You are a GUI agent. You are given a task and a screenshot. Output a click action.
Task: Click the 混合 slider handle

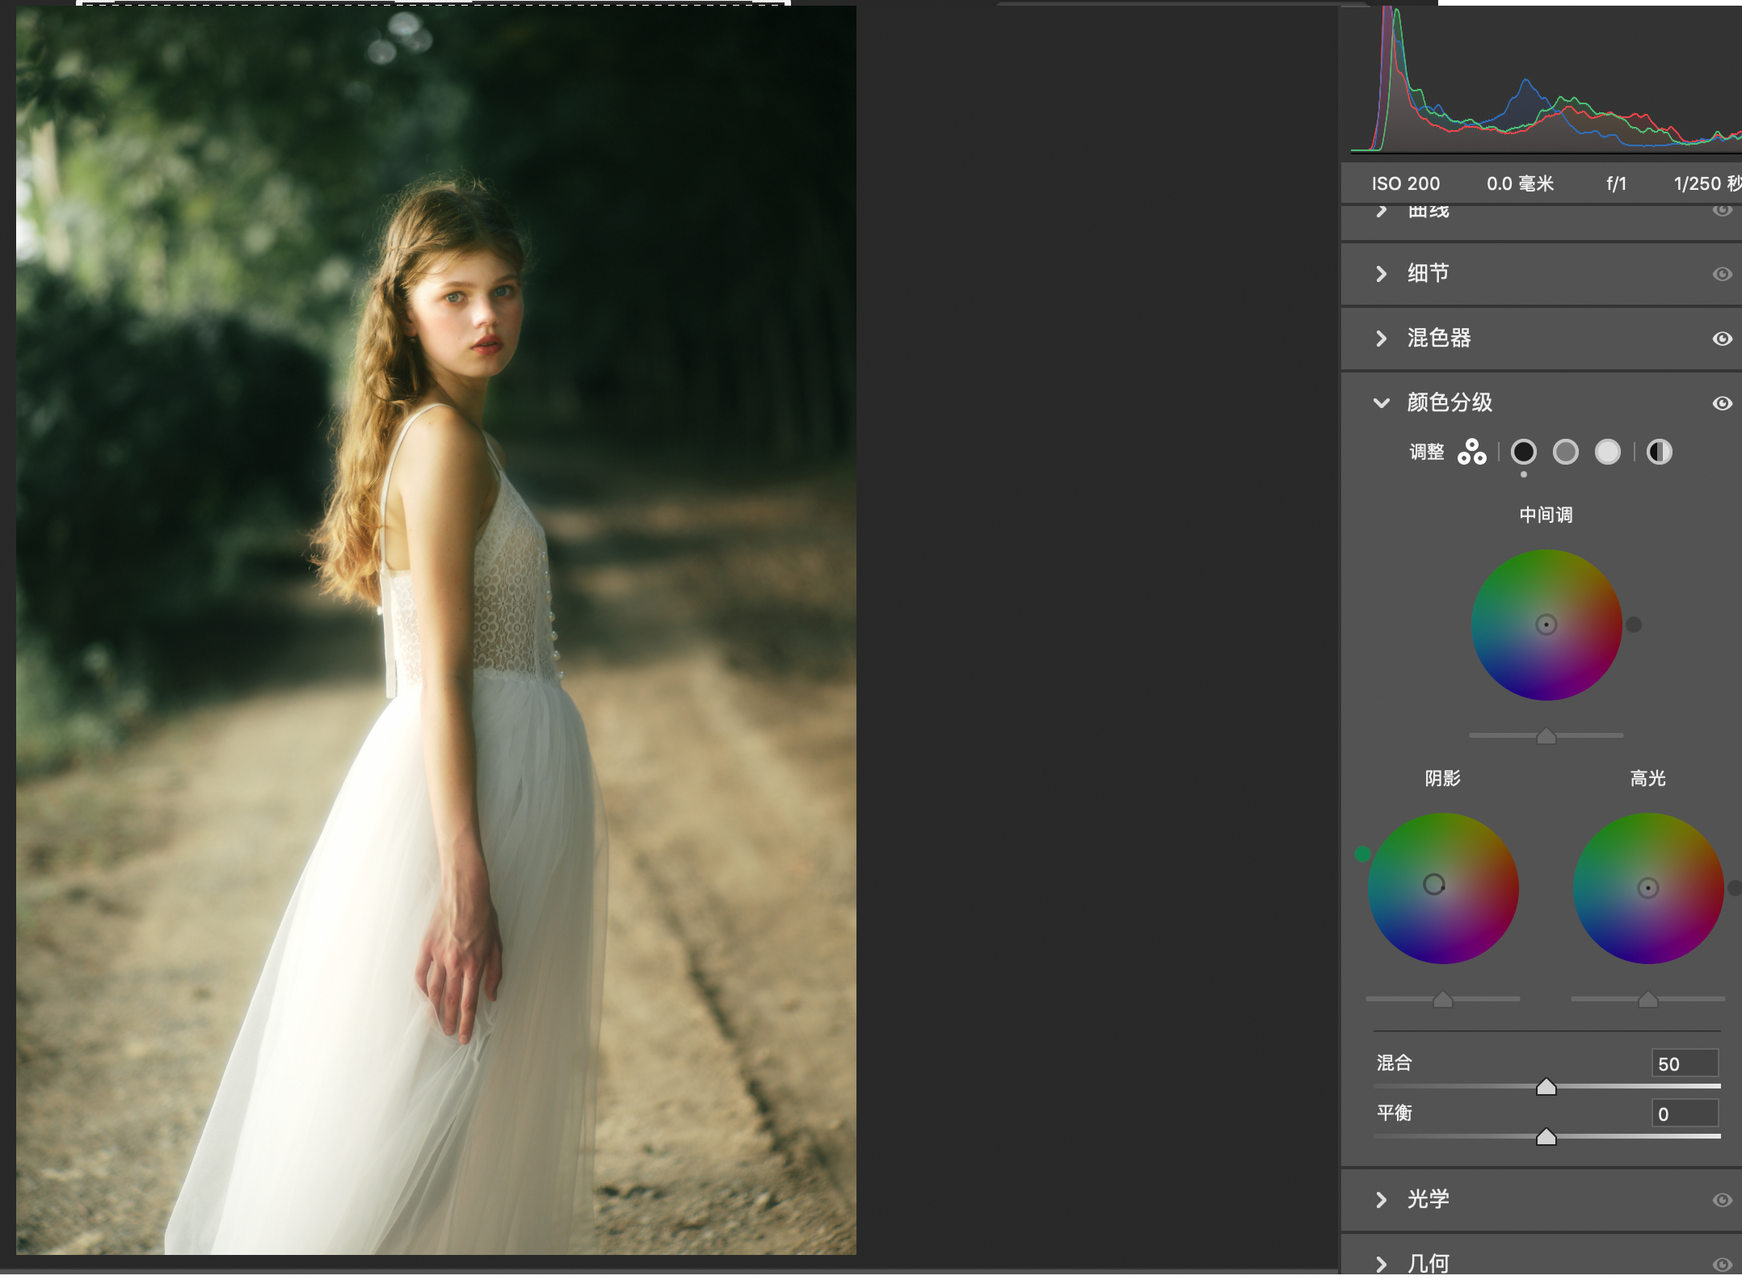pyautogui.click(x=1546, y=1088)
